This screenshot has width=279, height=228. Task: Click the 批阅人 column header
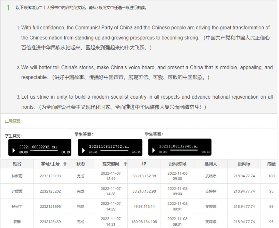(x=211, y=164)
